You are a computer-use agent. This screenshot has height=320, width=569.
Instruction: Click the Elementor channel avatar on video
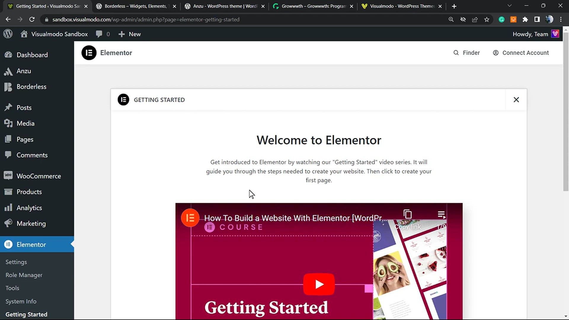click(190, 218)
